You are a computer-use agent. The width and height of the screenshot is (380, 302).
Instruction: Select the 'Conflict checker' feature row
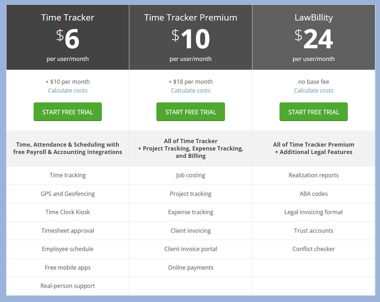coord(313,249)
